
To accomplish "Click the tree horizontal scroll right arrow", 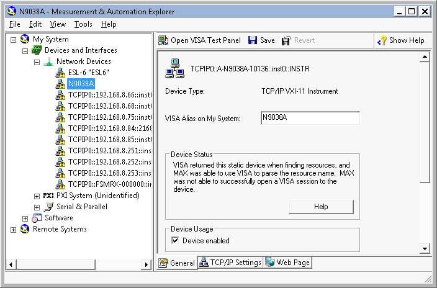I will tap(146, 264).
